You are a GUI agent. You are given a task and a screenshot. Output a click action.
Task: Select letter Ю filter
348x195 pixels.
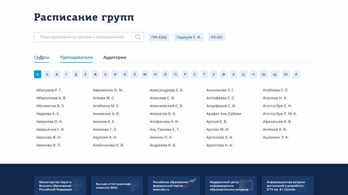(x=286, y=74)
